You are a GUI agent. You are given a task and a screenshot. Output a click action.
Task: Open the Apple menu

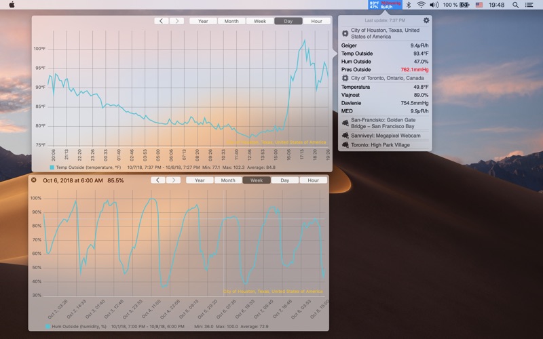(12, 5)
